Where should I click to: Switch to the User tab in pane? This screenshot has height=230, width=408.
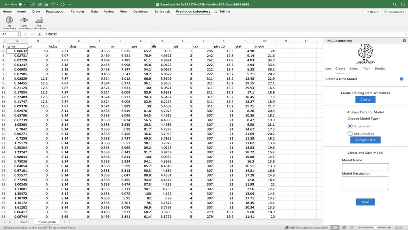click(x=328, y=68)
